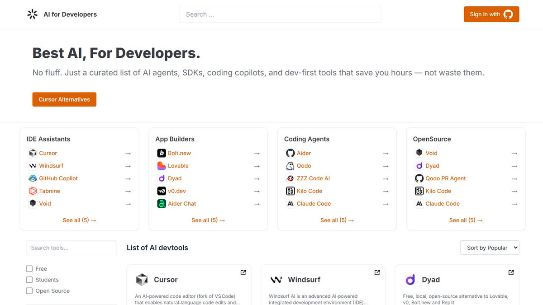Open the Aider Chat link
543x305 pixels.
182,204
